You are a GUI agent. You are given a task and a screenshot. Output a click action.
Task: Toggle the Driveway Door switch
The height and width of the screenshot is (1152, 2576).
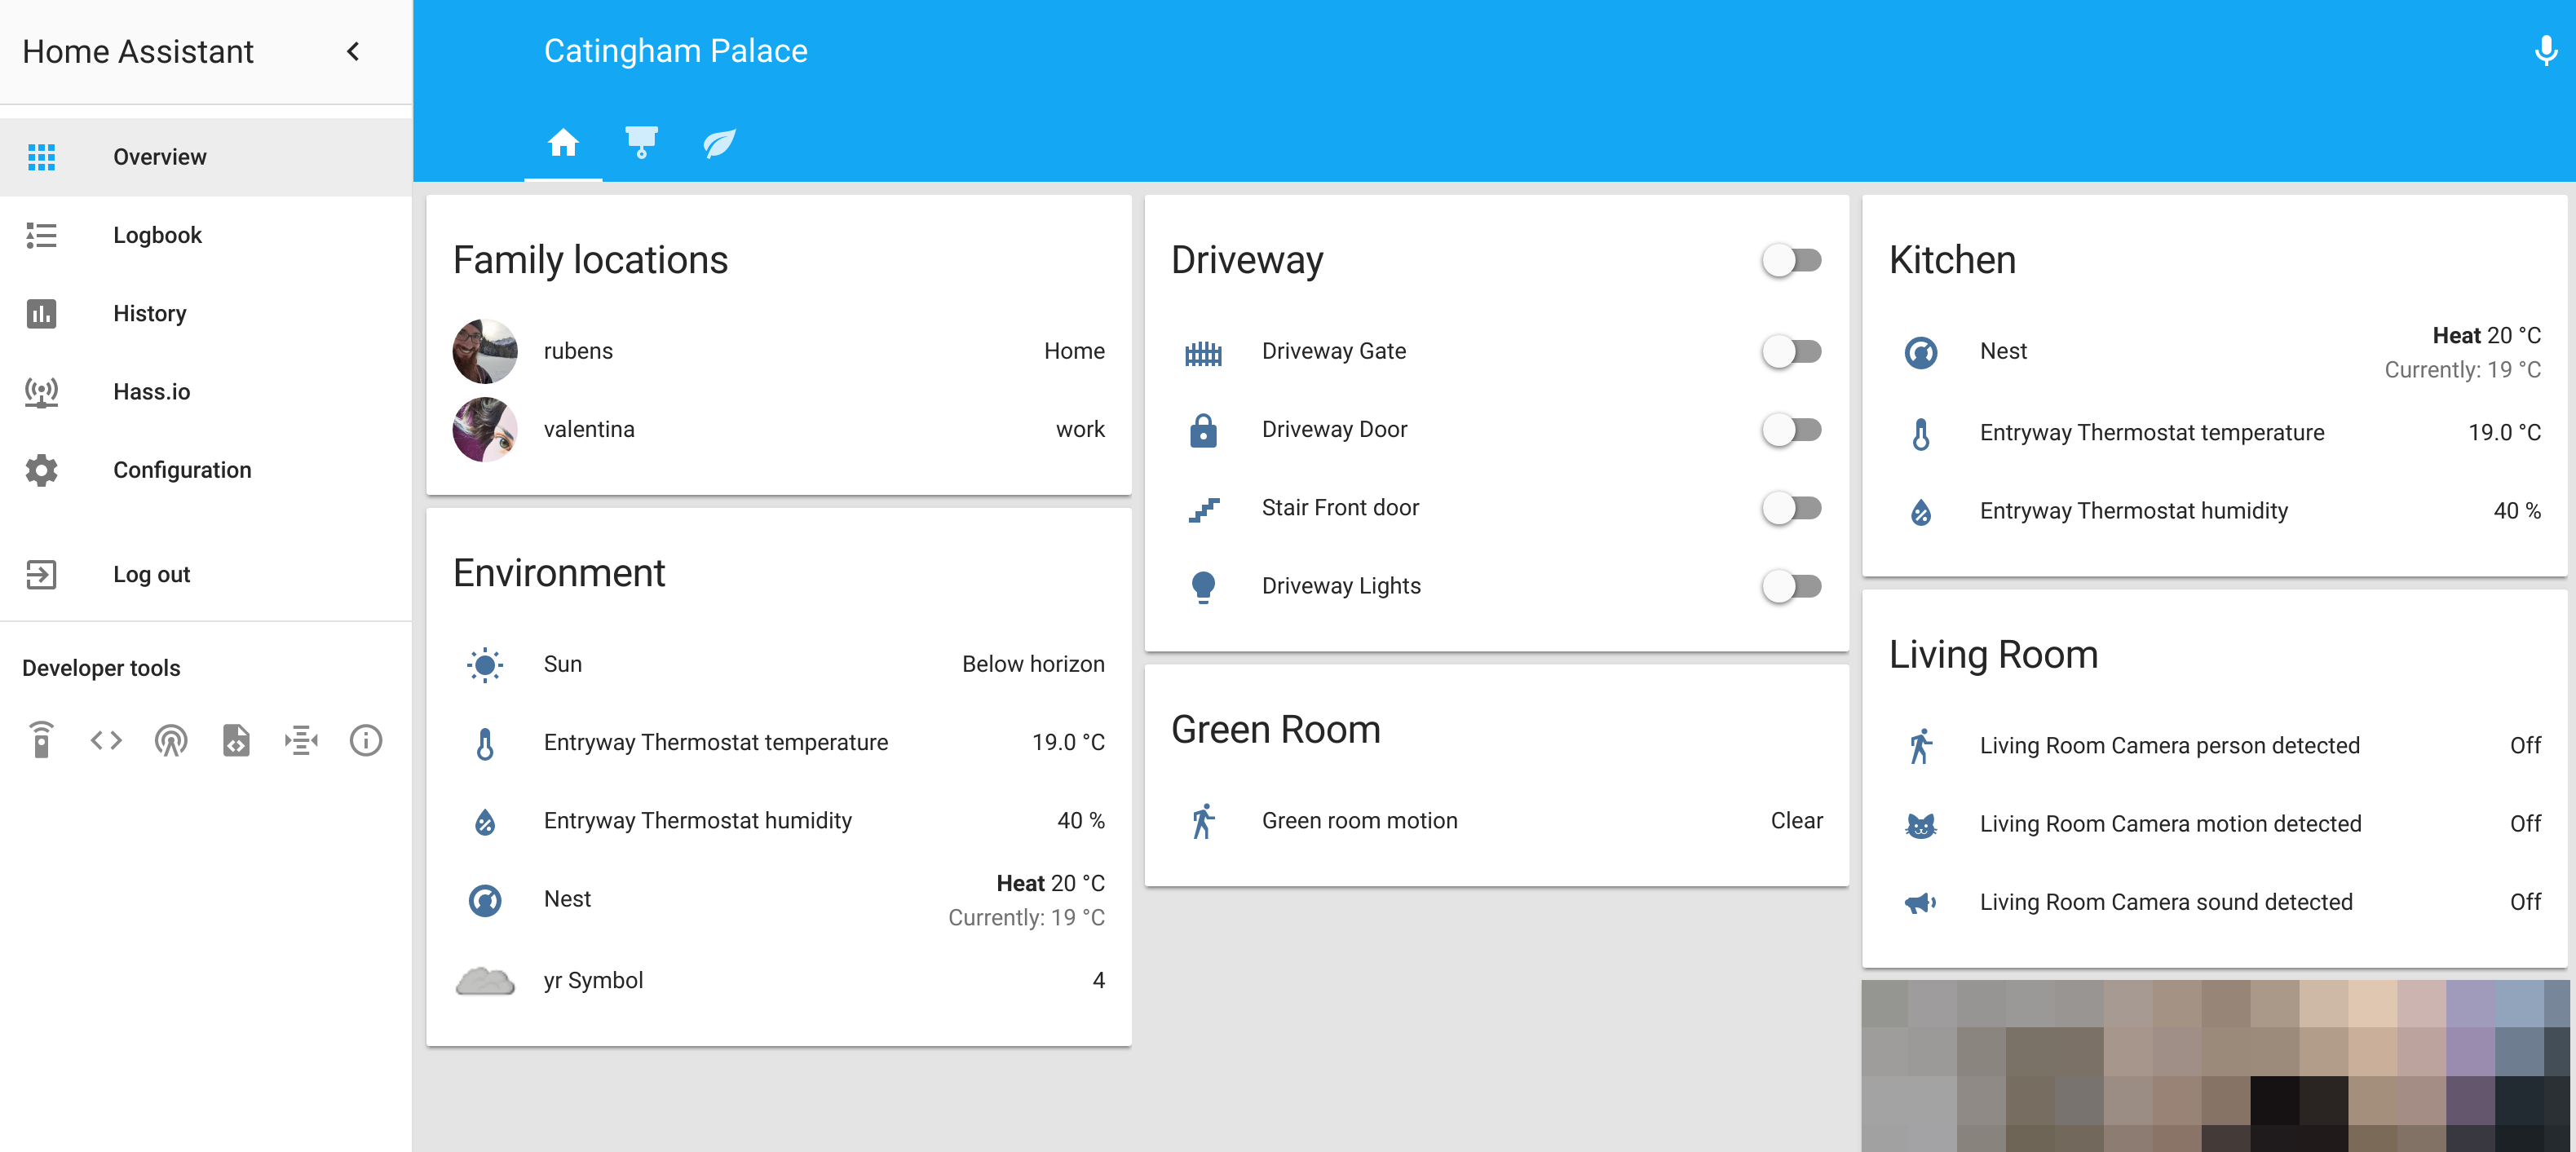coord(1792,429)
